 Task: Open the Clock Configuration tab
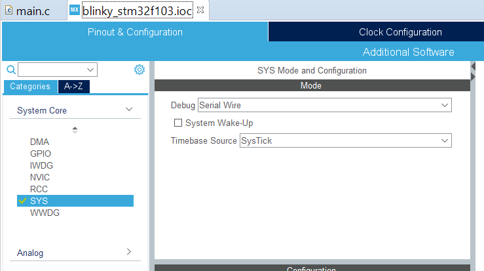coord(400,32)
